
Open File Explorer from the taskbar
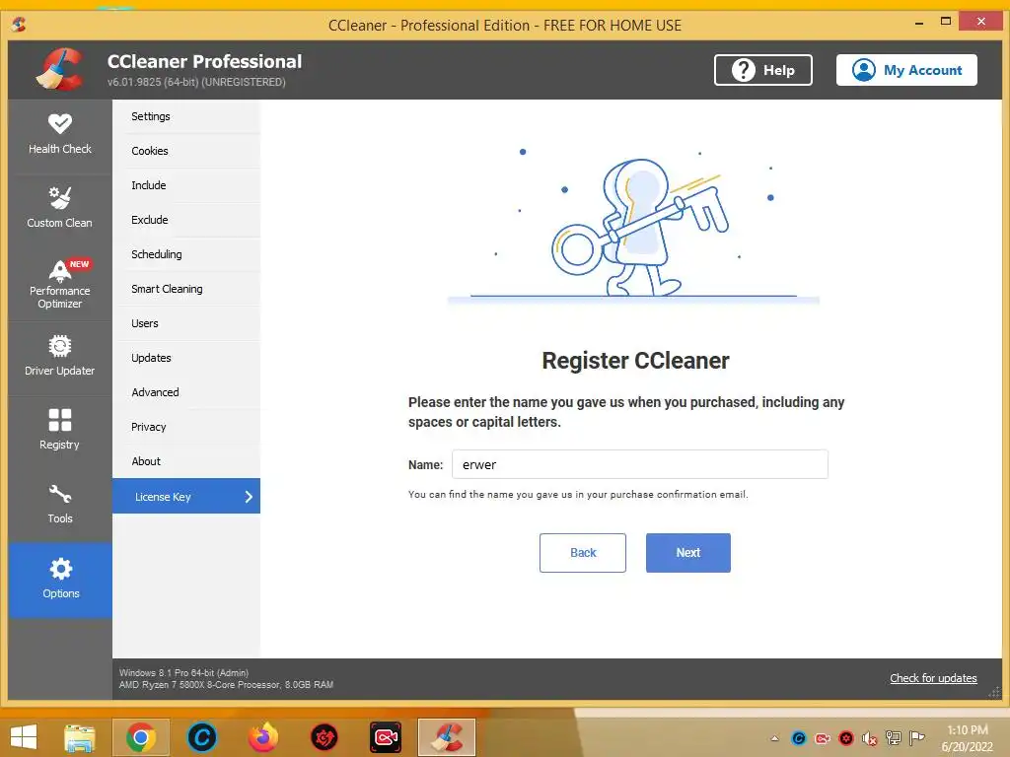click(79, 737)
